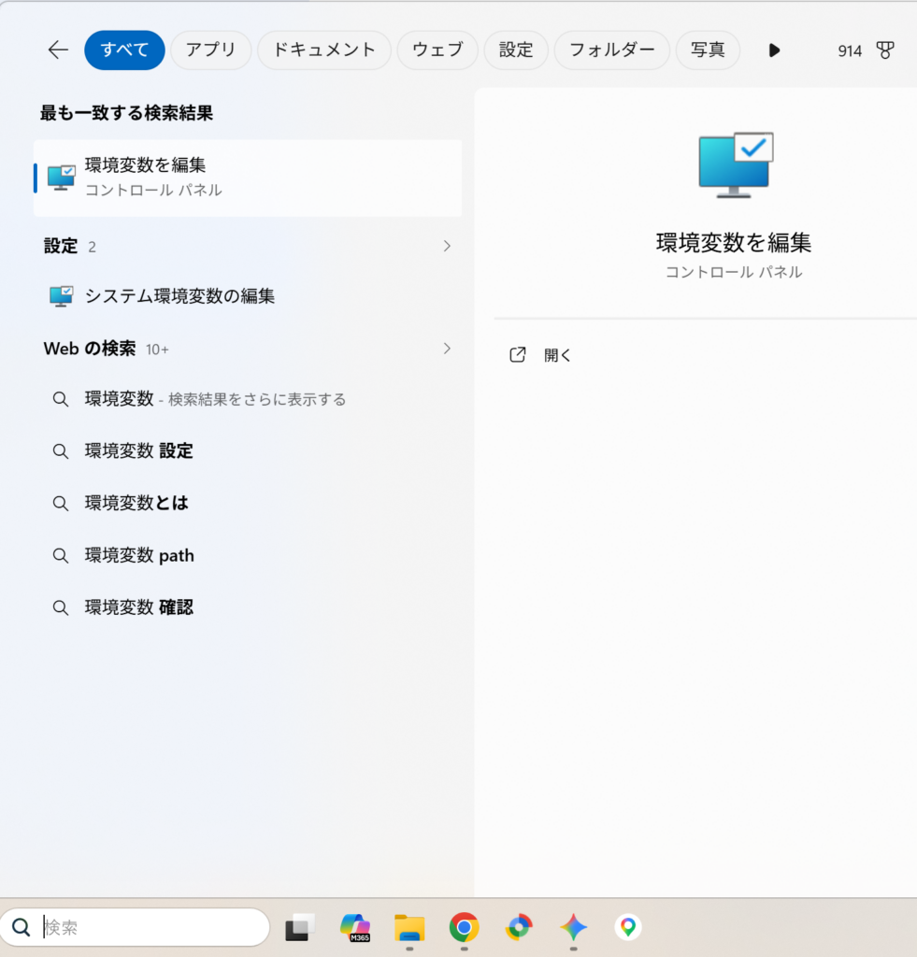This screenshot has height=957, width=917.
Task: Click search icon next to 環境変数 設定
Action: pos(61,451)
